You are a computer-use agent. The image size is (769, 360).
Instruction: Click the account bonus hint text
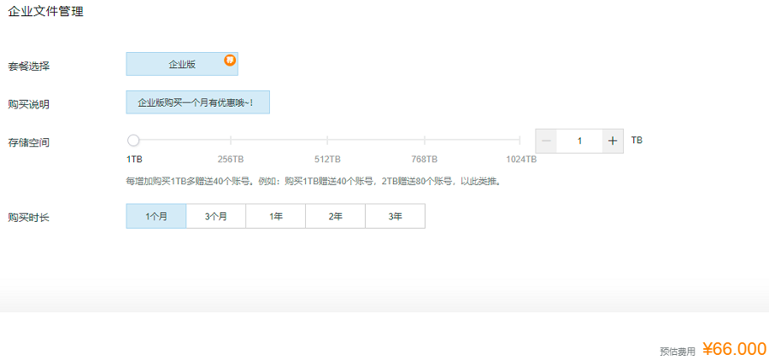312,181
